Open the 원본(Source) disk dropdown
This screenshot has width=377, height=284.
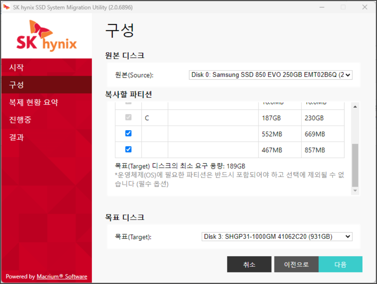click(x=271, y=75)
